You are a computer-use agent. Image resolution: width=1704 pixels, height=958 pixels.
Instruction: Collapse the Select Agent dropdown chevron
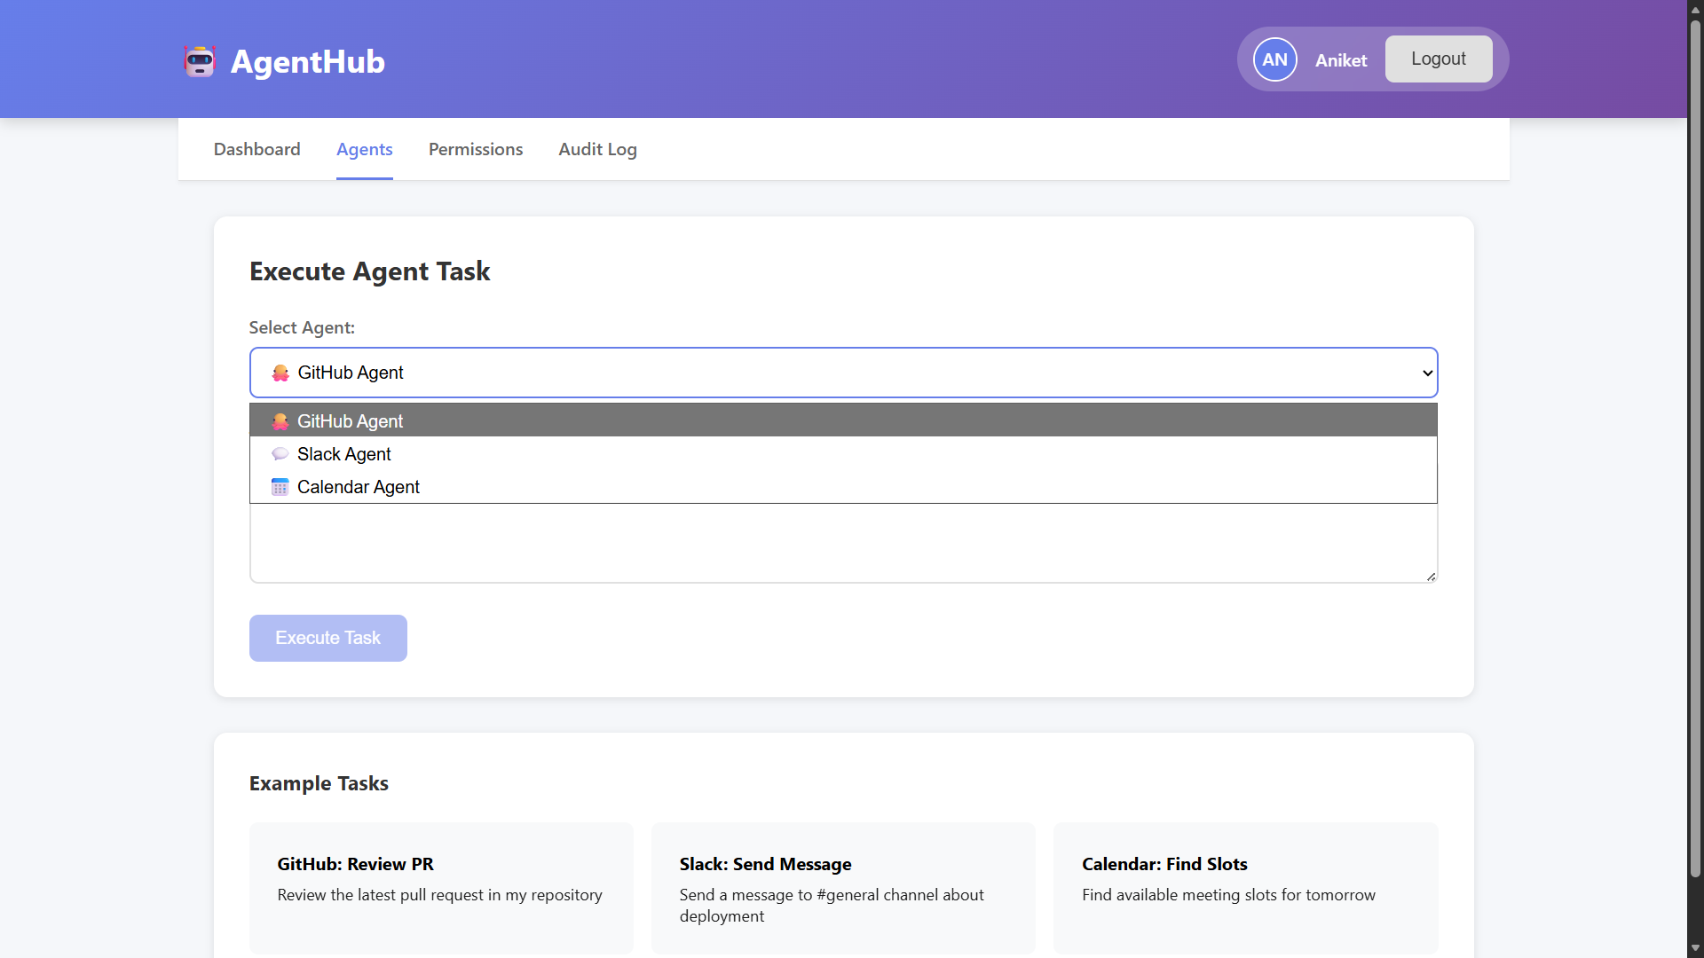pyautogui.click(x=1427, y=373)
